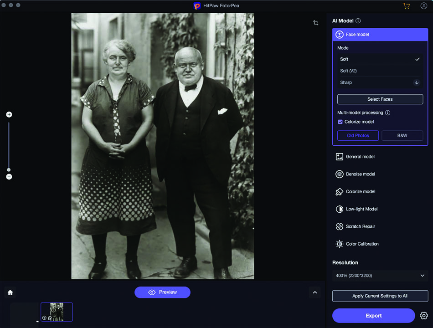
Task: Select the General model
Action: coord(360,157)
